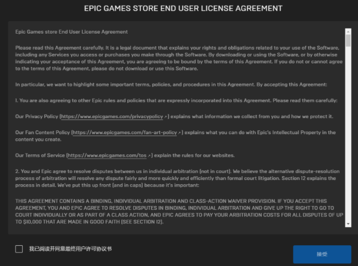Open the privacypolicy link
Viewport: 358px width, 266px height.
pos(112,117)
